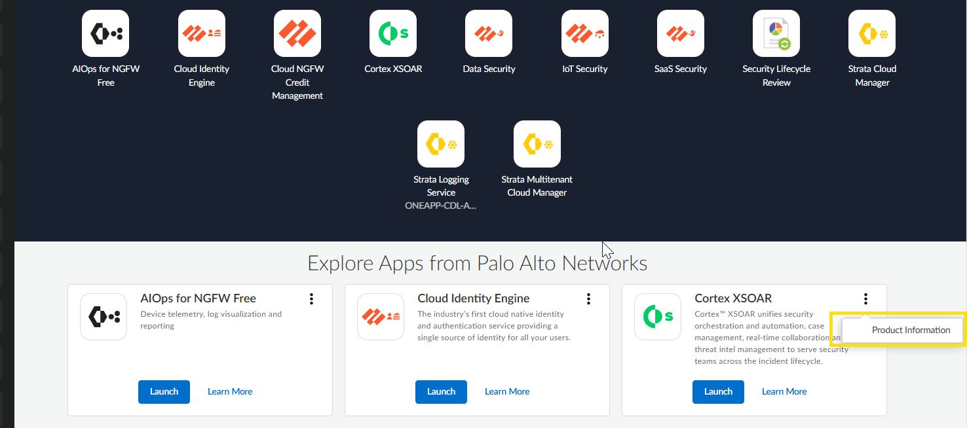The image size is (967, 428).
Task: Click the Cortex XSOAR card logo
Action: click(x=658, y=317)
